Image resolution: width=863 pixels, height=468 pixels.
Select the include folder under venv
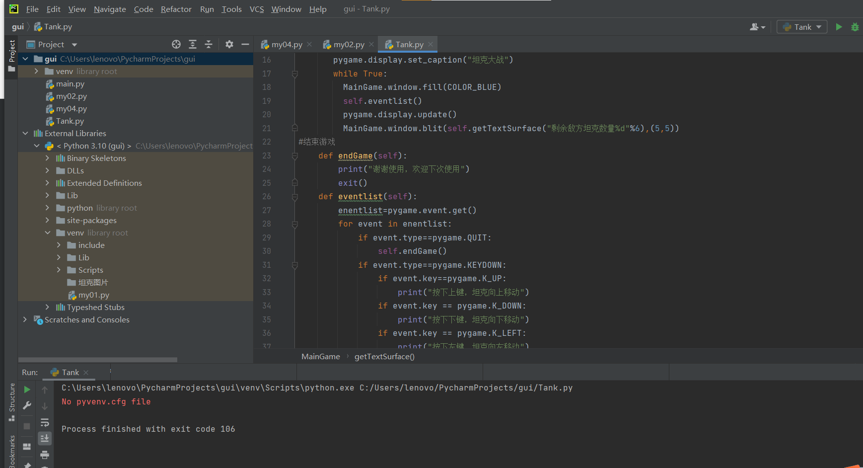pyautogui.click(x=91, y=245)
